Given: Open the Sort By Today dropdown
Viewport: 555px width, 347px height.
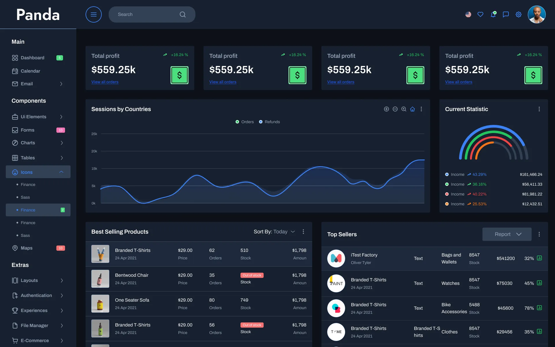Looking at the screenshot, I should pos(280,232).
